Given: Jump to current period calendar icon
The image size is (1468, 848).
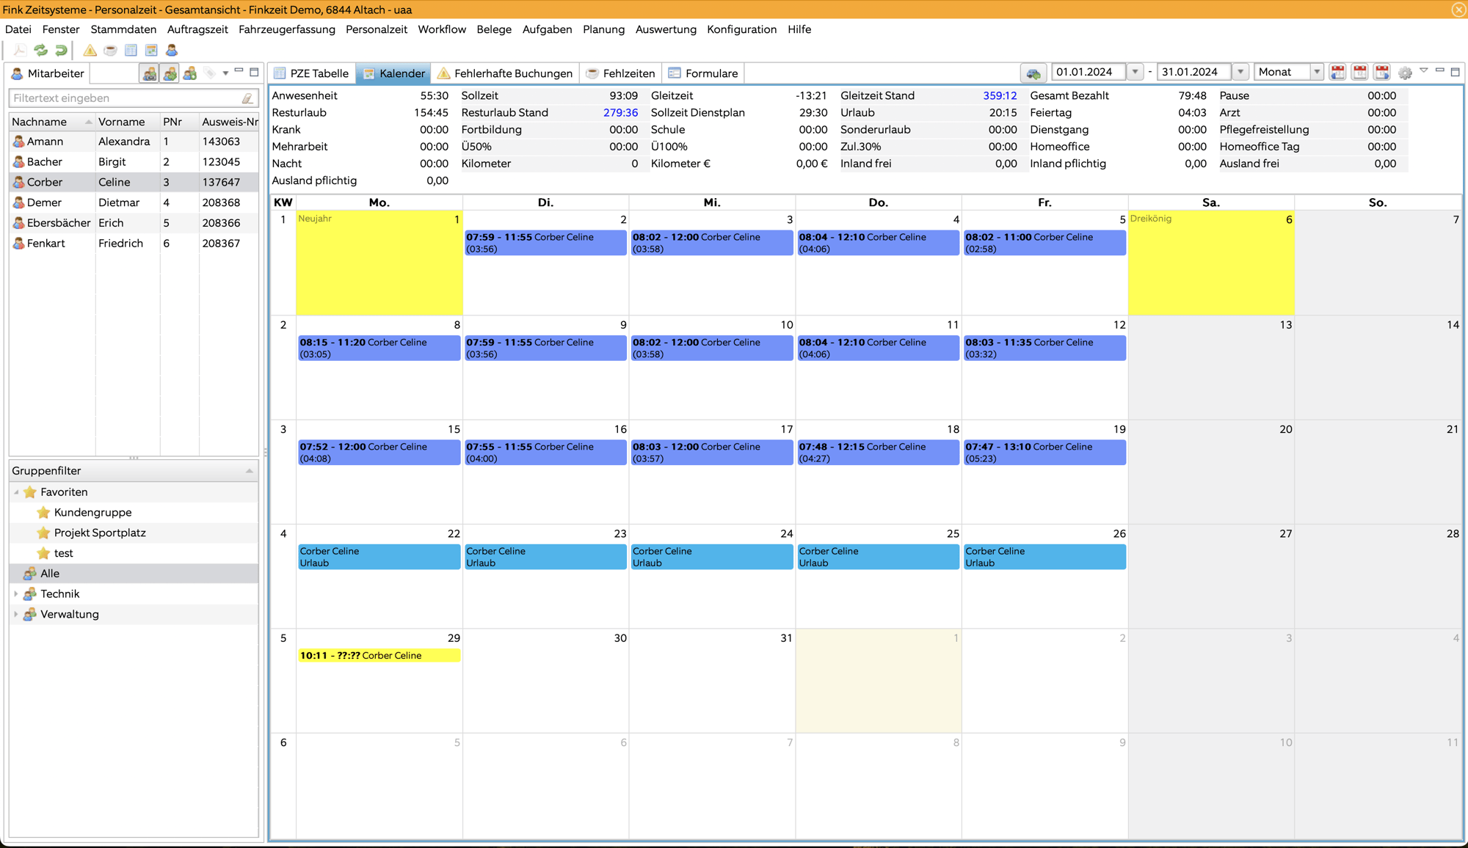Looking at the screenshot, I should 1360,72.
